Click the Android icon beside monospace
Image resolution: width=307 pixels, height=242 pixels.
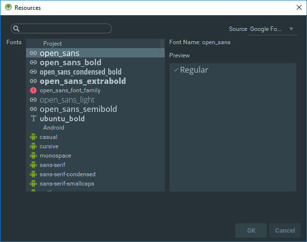click(x=33, y=156)
